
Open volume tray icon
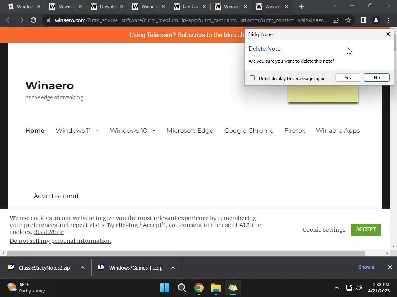click(x=359, y=288)
